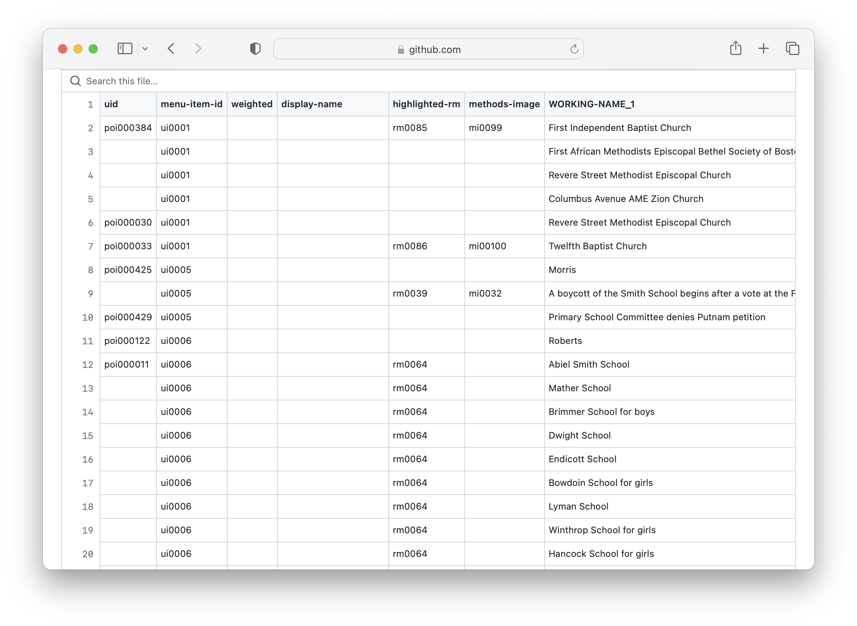Click the sidebar toggle icon
The height and width of the screenshot is (626, 857).
click(x=125, y=49)
